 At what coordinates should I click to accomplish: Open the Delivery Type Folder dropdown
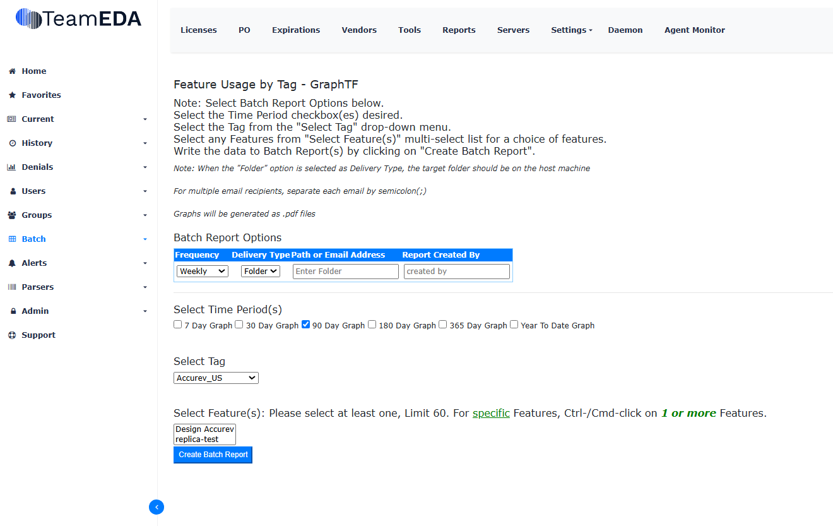[x=261, y=271]
